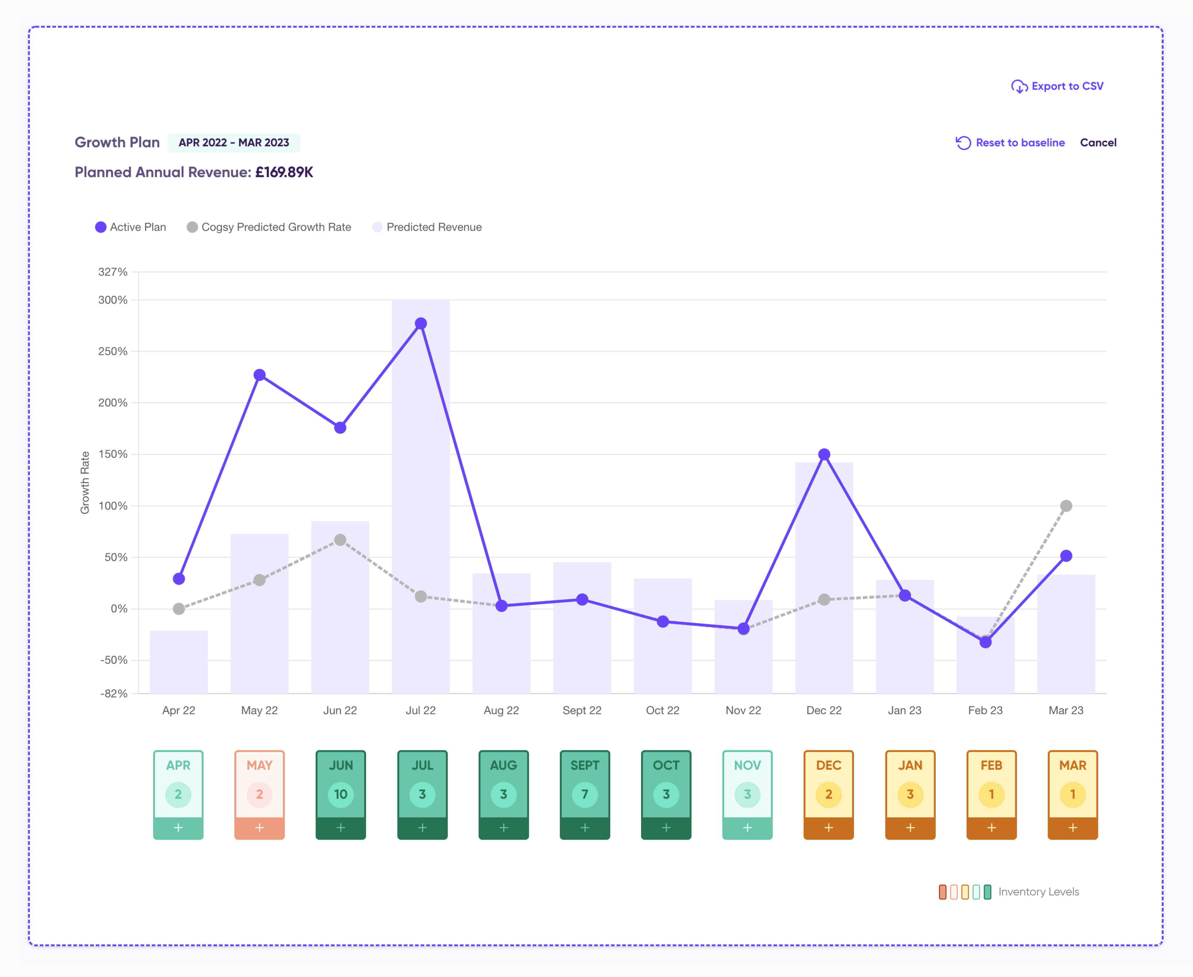Click the Cancel button
This screenshot has height=977, width=1193.
(x=1098, y=143)
